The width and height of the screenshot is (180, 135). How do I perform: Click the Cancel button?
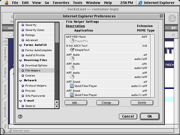(128, 116)
